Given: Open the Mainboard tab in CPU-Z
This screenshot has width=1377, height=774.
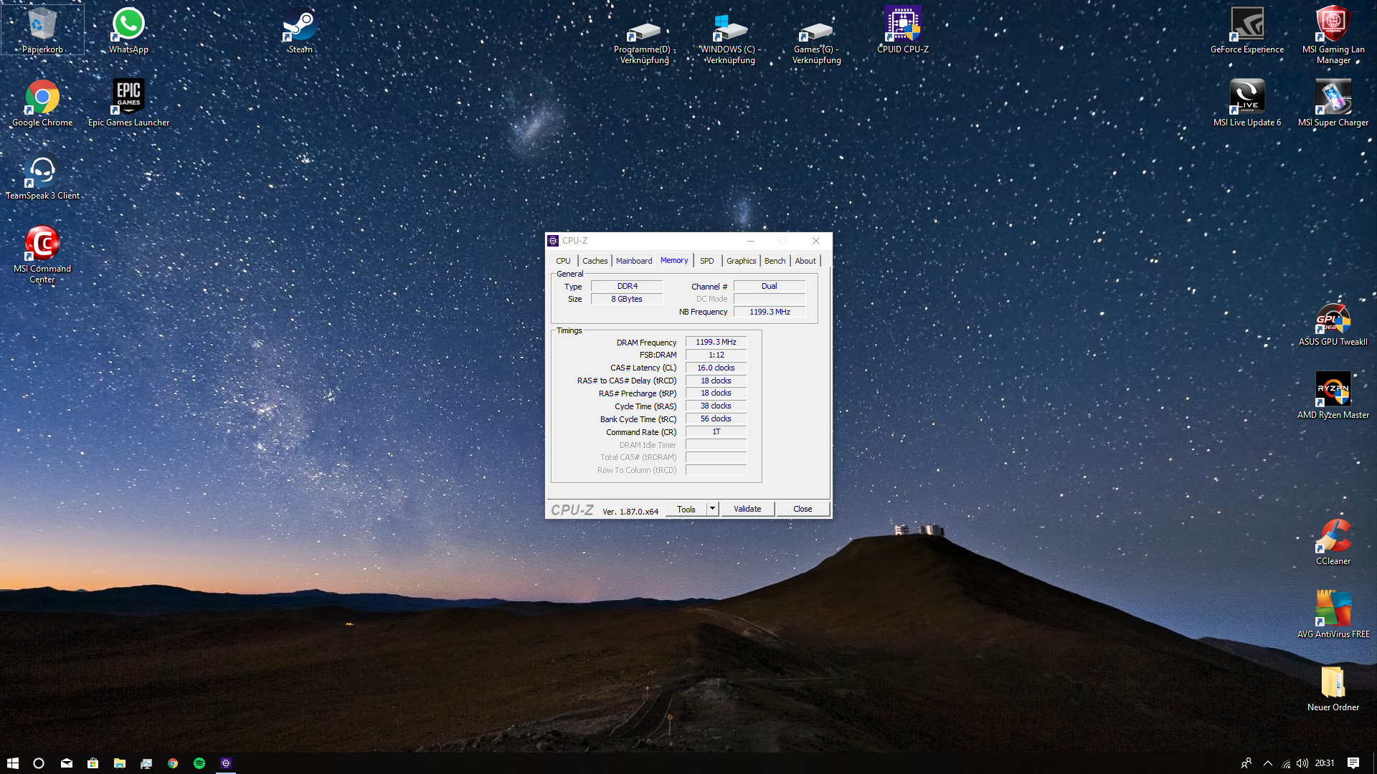Looking at the screenshot, I should (x=634, y=261).
